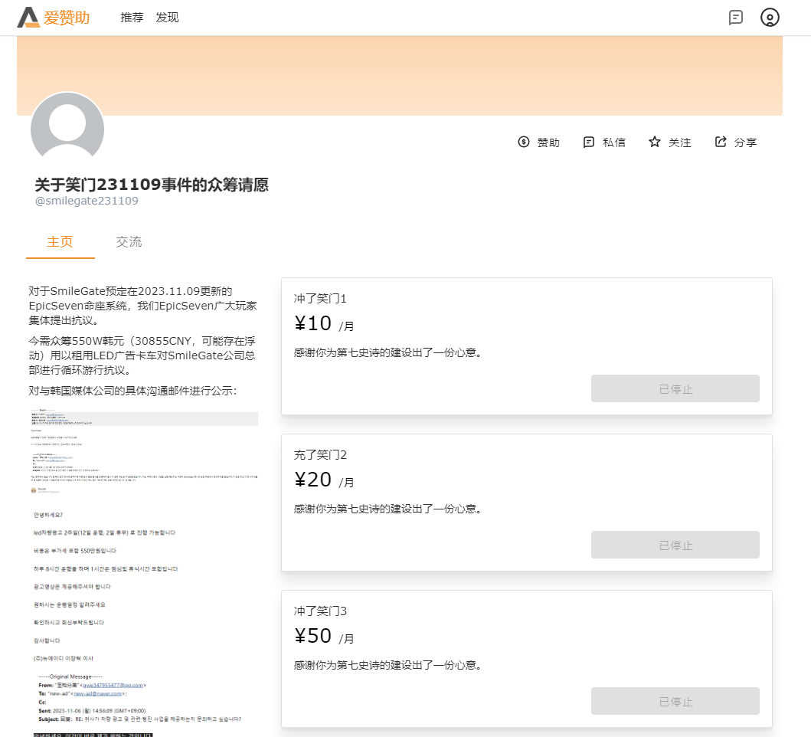This screenshot has height=737, width=811.
Task: Switch to the 主页 tab
Action: click(60, 242)
